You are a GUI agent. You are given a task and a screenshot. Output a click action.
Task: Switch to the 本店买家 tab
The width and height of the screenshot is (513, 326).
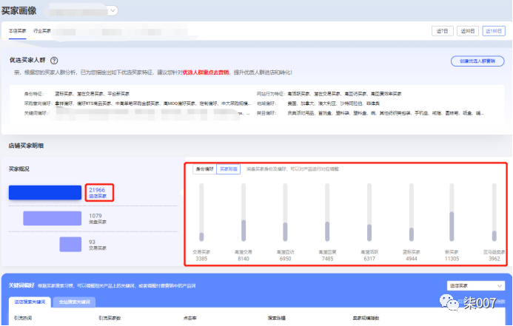[18, 31]
